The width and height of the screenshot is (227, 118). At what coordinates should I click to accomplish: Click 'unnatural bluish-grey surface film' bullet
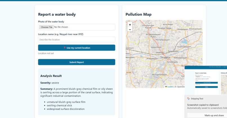click(66, 102)
